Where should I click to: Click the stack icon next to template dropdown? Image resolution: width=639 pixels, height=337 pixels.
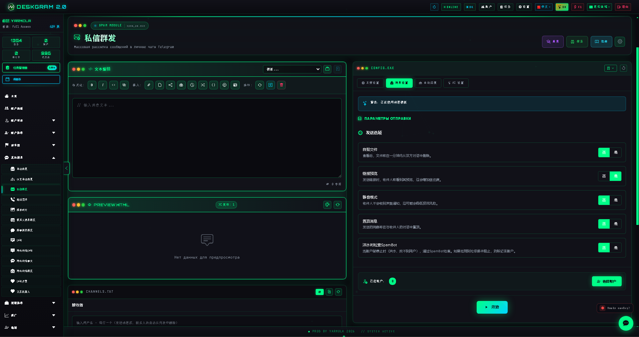327,69
